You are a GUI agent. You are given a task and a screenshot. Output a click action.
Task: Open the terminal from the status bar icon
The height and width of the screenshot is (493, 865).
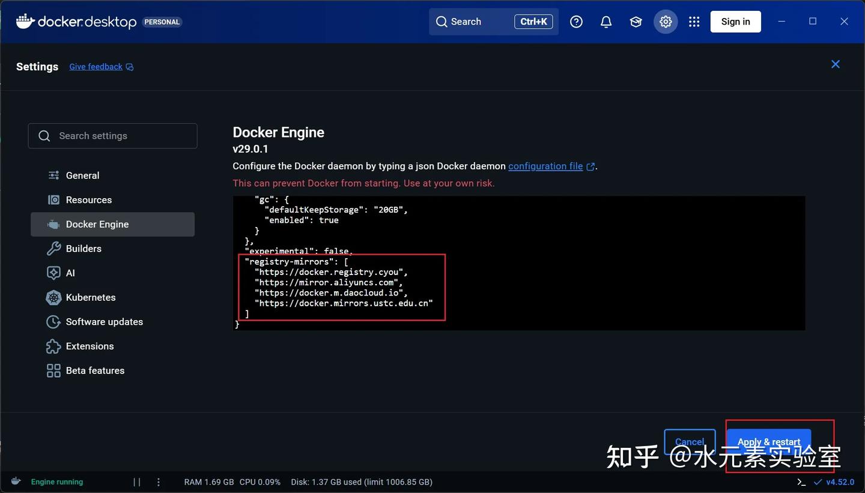[x=801, y=481]
